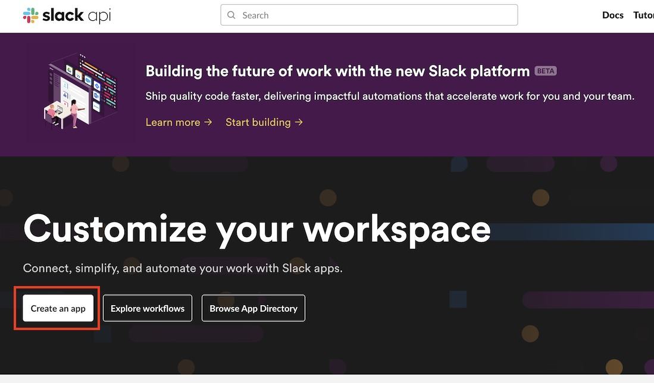Click the Slack platform illustration thumbnail

point(81,91)
